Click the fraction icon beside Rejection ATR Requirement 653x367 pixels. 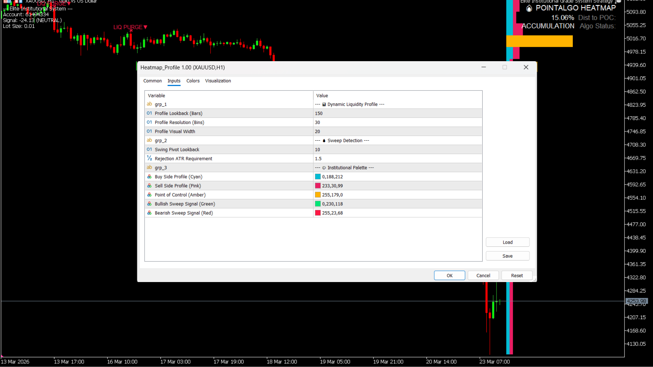pos(149,158)
